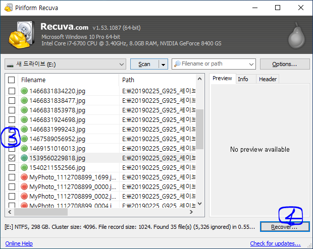
Task: Expand the Filename or path filter dropdown
Action: (251, 64)
